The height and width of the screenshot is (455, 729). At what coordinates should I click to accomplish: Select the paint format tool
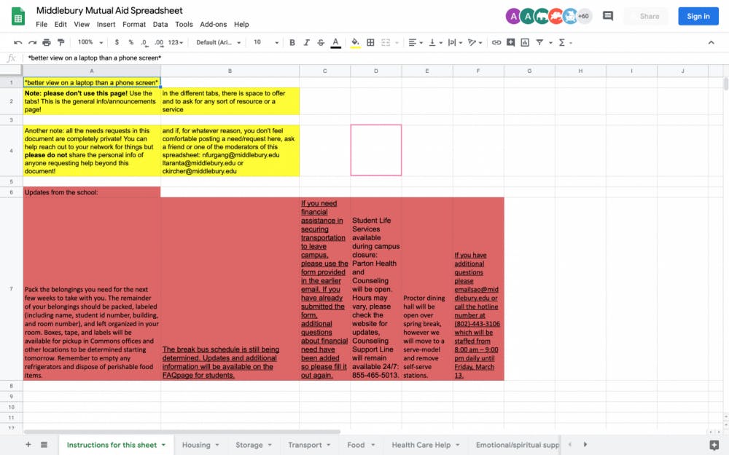click(x=61, y=43)
